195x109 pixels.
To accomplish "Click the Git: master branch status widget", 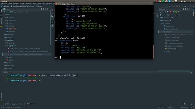I will [x=185, y=107].
